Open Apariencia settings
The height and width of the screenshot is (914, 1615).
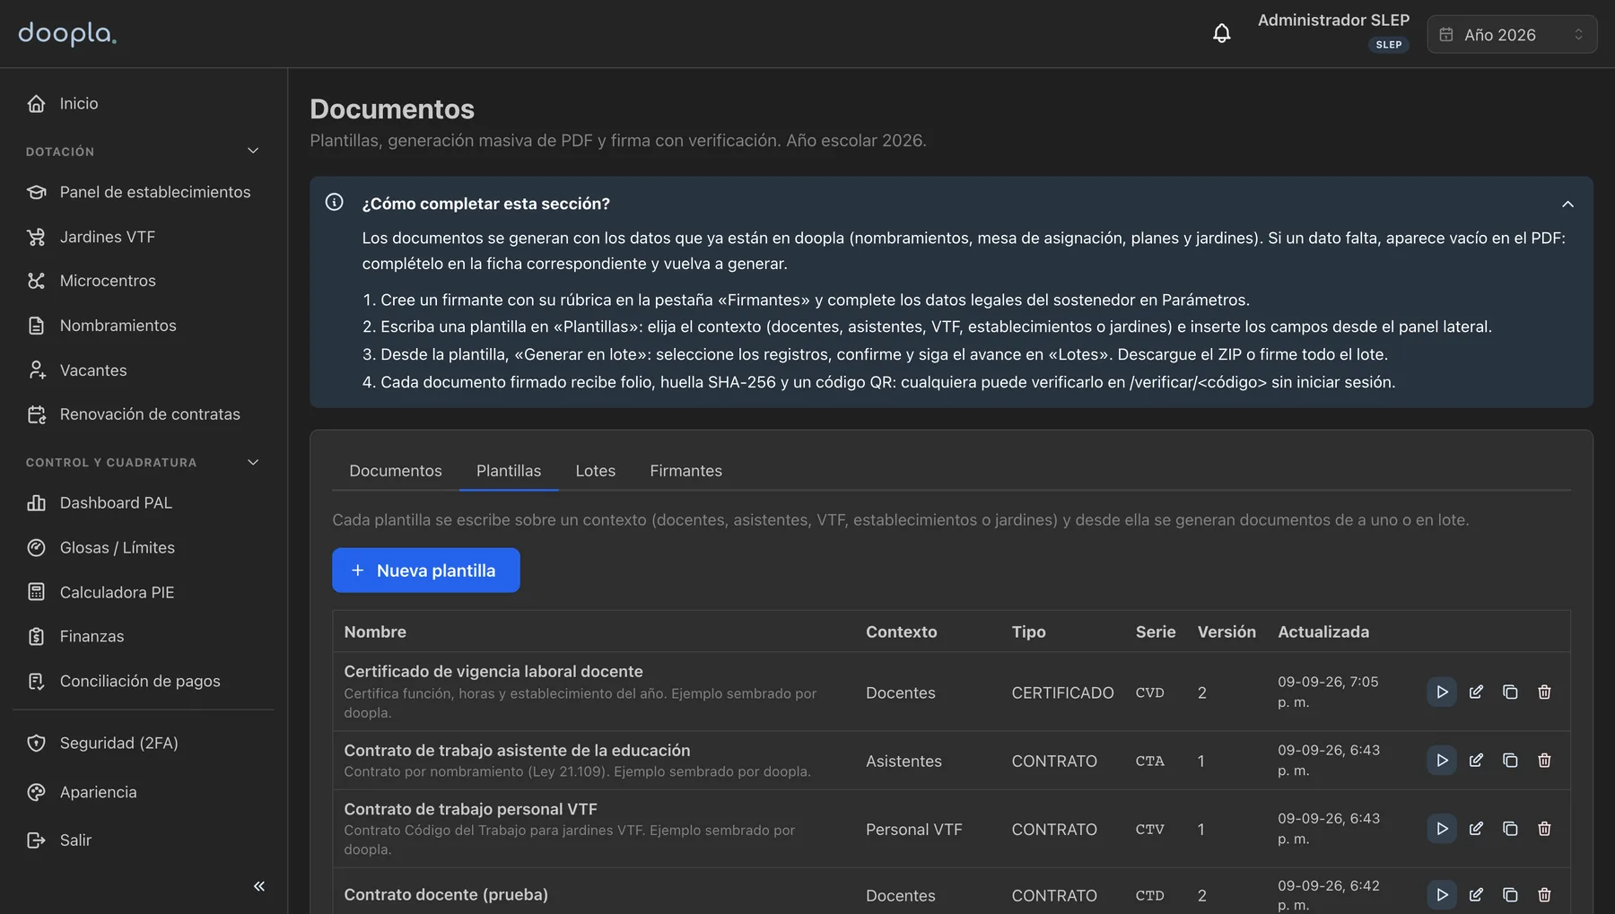[144, 793]
